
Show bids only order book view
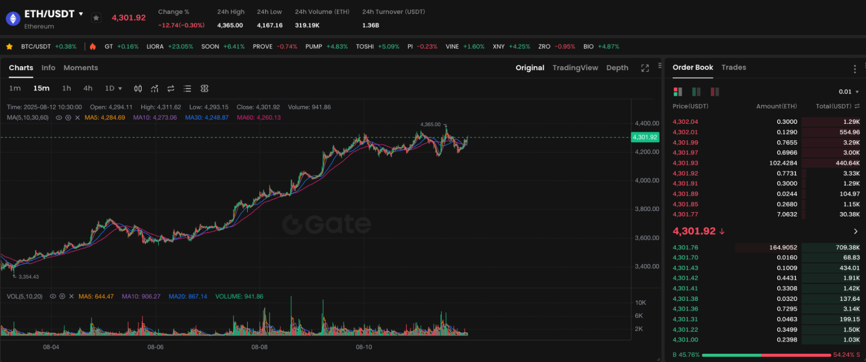pos(696,91)
